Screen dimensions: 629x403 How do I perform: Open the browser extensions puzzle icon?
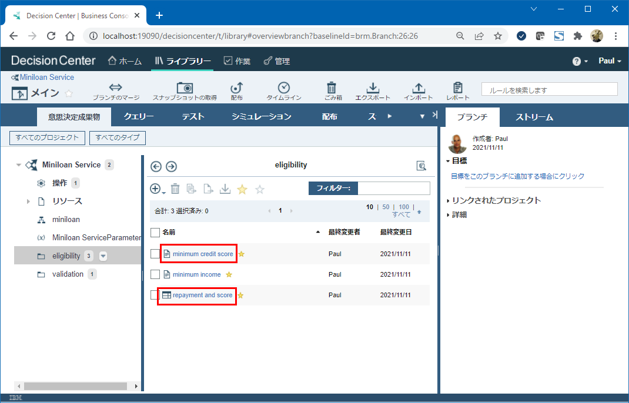click(x=578, y=36)
